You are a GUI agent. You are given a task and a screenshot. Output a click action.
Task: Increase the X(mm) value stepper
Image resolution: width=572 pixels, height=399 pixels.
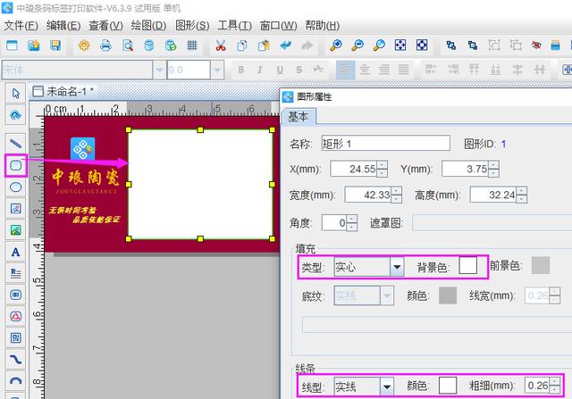click(x=382, y=165)
